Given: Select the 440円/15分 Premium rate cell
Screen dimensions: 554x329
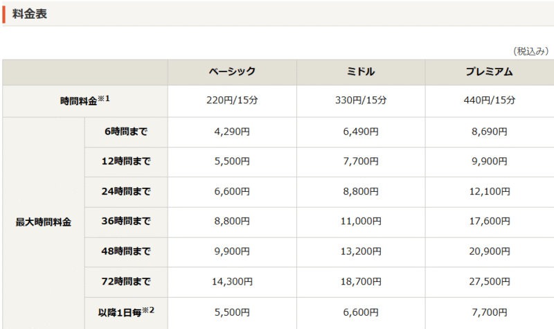Looking at the screenshot, I should click(490, 100).
